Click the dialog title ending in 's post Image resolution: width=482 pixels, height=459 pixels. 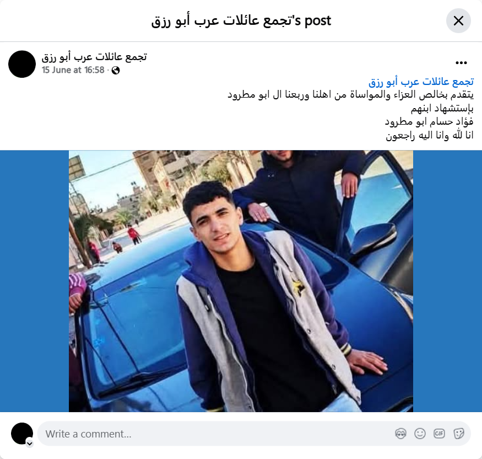coord(241,21)
